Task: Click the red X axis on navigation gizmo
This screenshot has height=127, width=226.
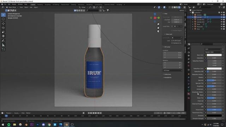Action: [x=155, y=18]
